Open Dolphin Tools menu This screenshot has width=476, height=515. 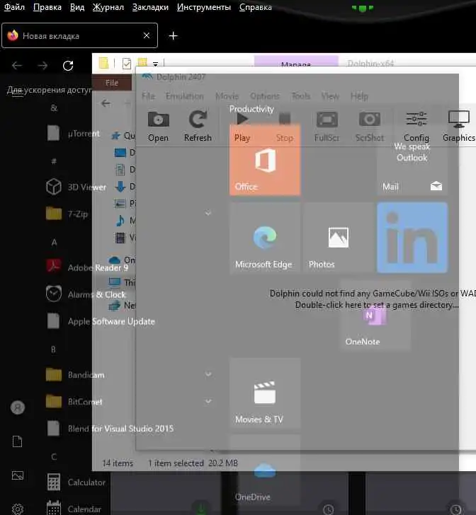pos(301,96)
